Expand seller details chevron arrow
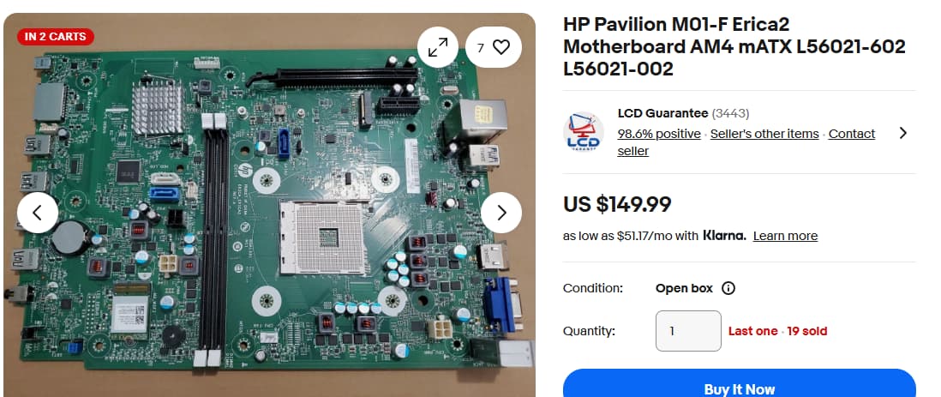The width and height of the screenshot is (941, 397). click(902, 133)
